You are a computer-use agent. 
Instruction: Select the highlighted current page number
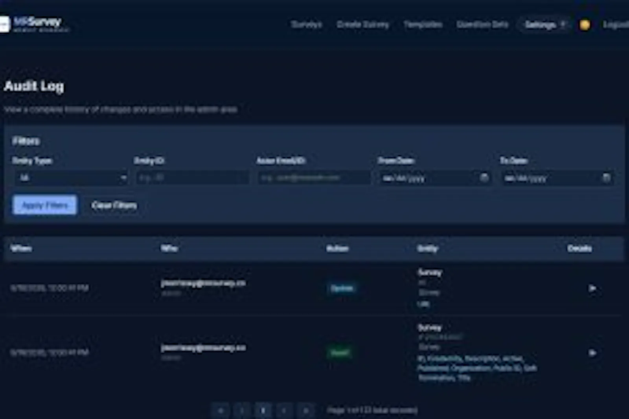coord(263,410)
